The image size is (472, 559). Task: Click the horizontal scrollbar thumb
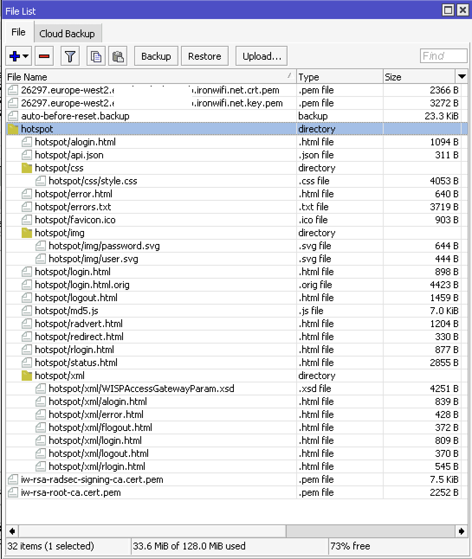coord(152,531)
